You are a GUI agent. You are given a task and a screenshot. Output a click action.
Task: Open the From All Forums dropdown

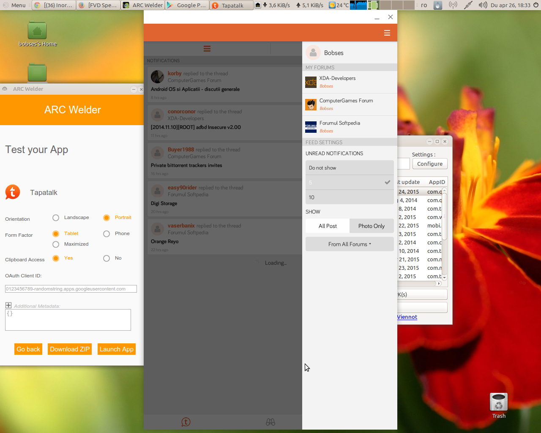pyautogui.click(x=350, y=244)
